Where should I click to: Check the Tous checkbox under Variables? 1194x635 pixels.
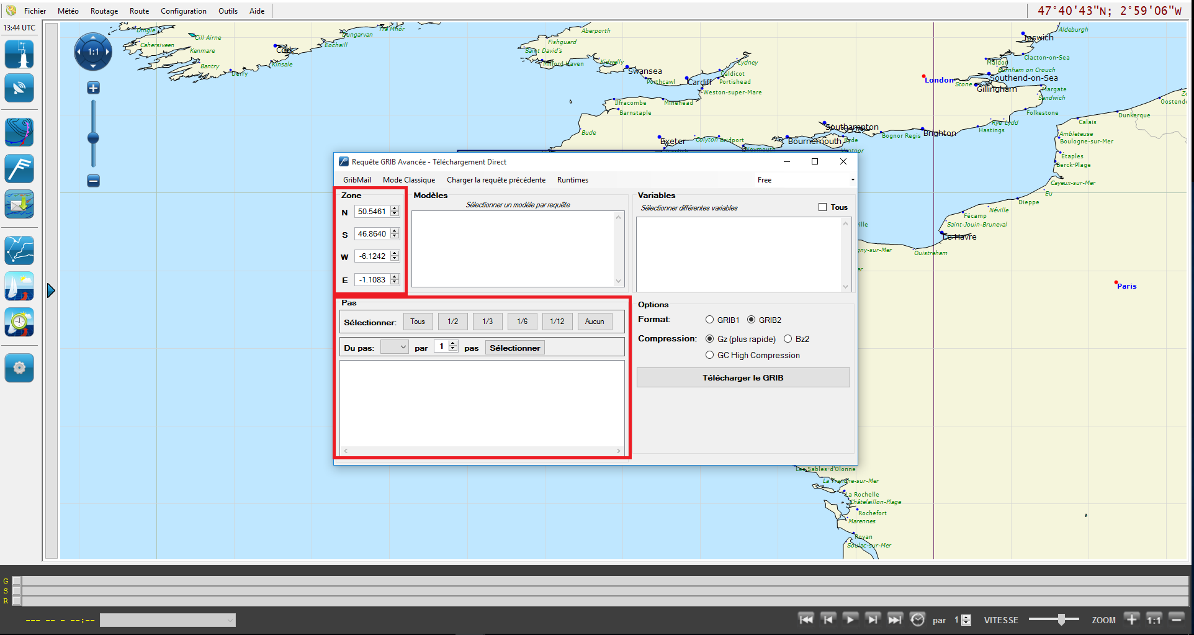coord(822,207)
